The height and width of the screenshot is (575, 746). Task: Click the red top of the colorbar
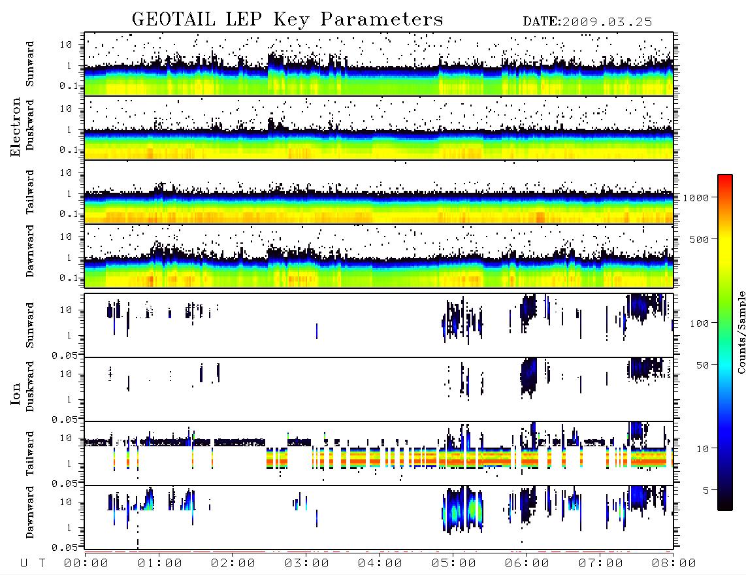[725, 178]
